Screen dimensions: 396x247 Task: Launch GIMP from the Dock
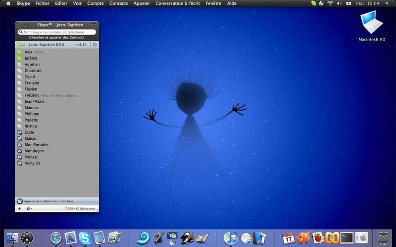202,238
